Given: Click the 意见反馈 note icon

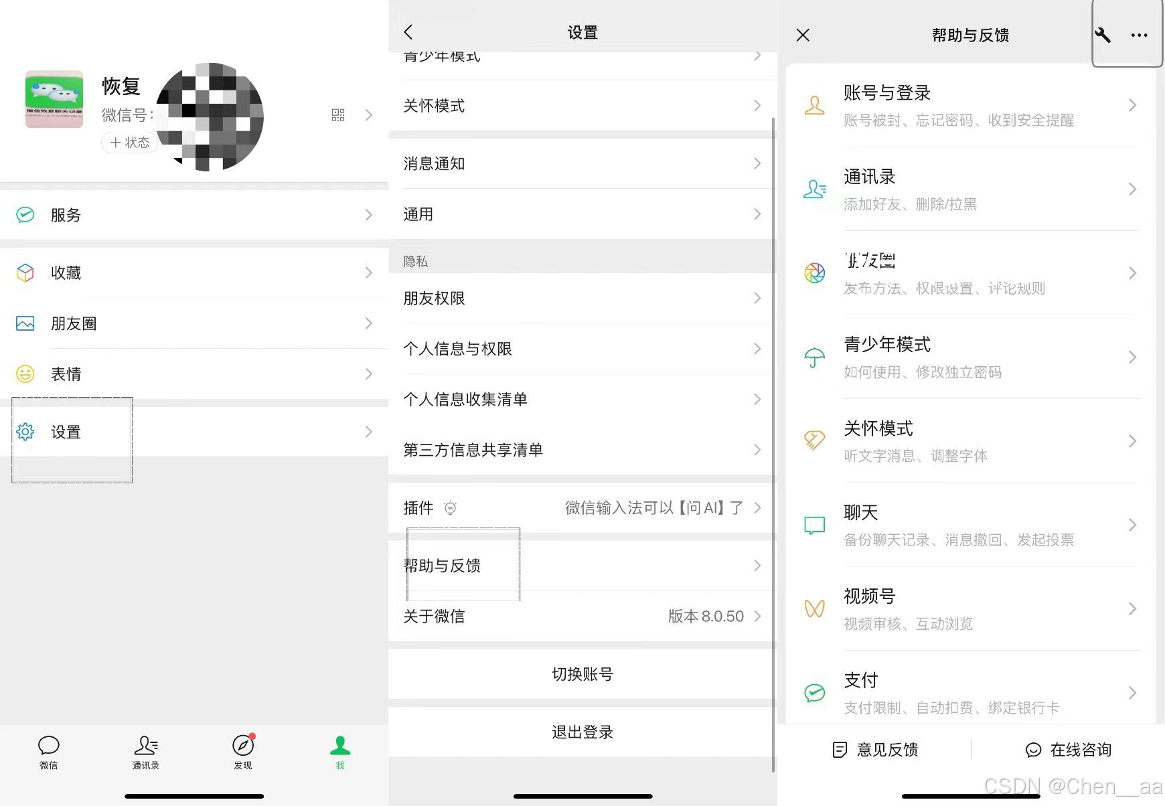Looking at the screenshot, I should (x=840, y=750).
